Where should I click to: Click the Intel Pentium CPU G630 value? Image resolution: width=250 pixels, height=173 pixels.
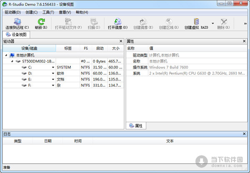(x=197, y=73)
